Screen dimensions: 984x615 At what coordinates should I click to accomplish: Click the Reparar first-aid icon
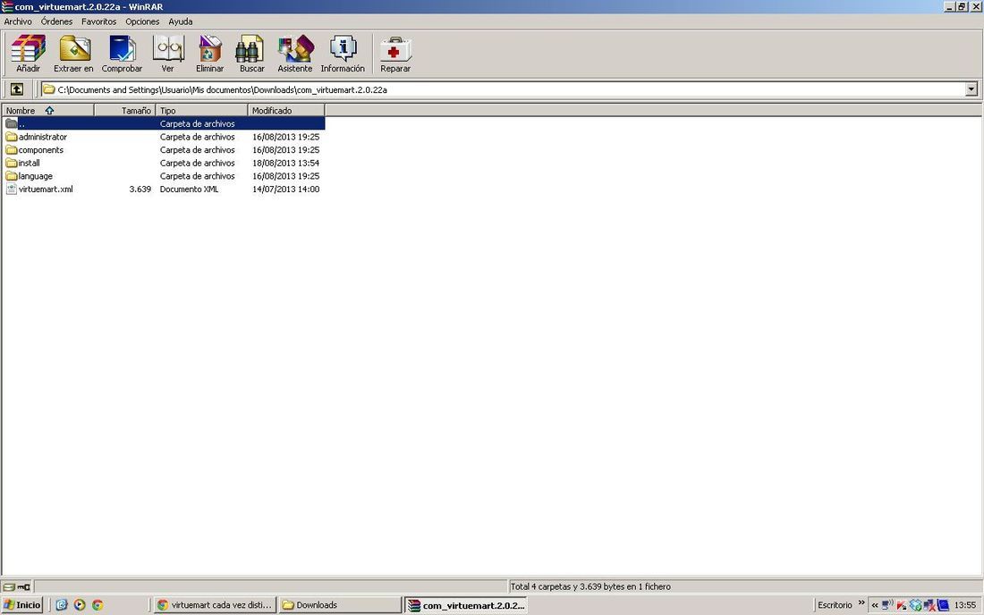395,54
